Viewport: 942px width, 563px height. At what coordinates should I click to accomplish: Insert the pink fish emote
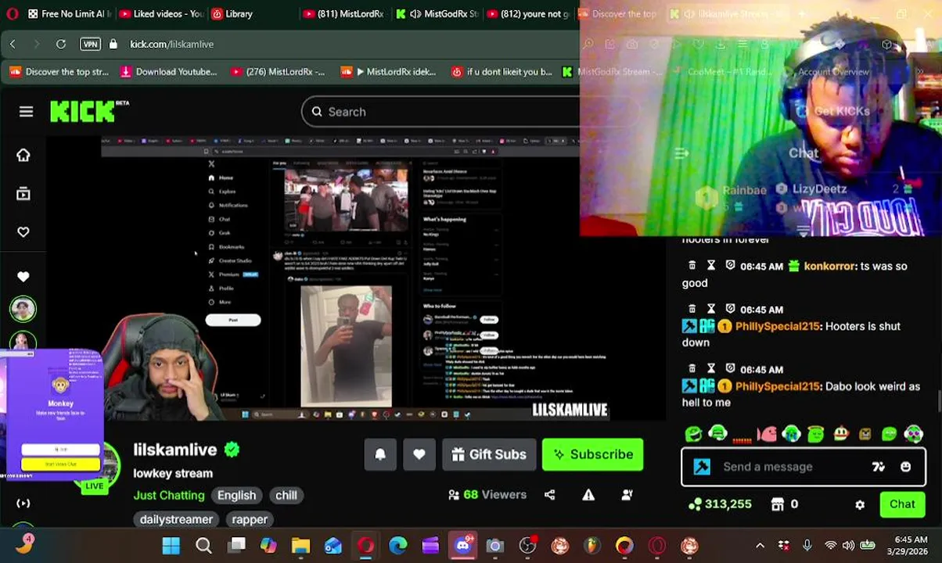click(x=768, y=433)
